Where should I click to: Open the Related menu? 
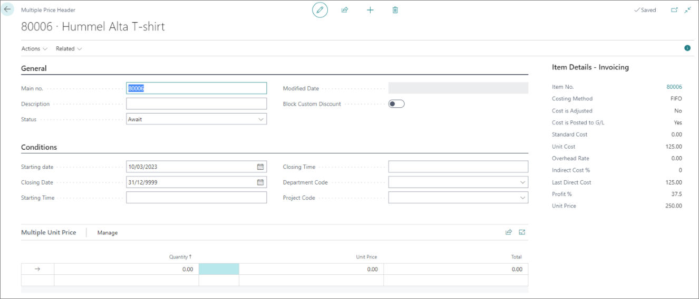(x=69, y=48)
